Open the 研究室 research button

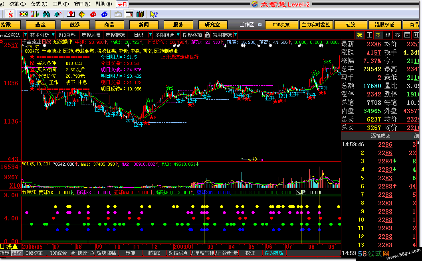click(213, 25)
